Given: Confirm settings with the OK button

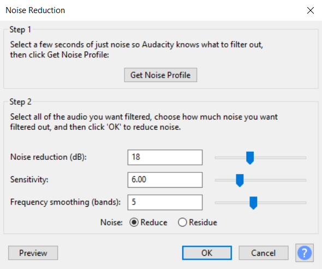Looking at the screenshot, I should [x=207, y=253].
